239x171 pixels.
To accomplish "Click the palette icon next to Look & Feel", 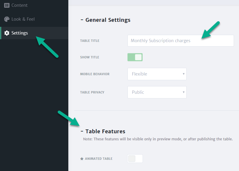I will click(7, 19).
